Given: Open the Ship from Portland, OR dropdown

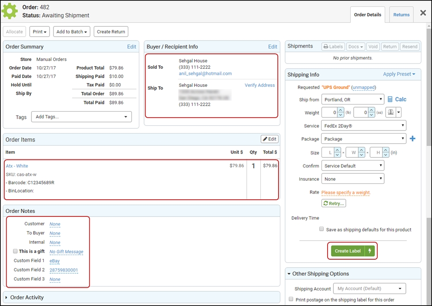Looking at the screenshot, I should (x=353, y=99).
